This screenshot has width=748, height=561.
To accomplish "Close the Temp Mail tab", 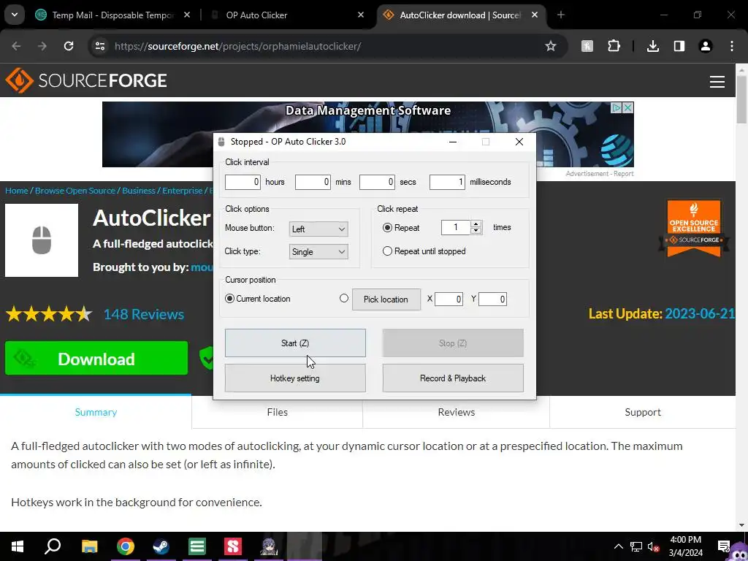I will pos(187,15).
